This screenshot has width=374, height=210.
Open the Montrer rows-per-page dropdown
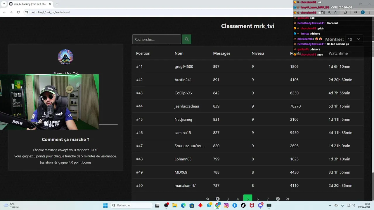[x=354, y=39]
